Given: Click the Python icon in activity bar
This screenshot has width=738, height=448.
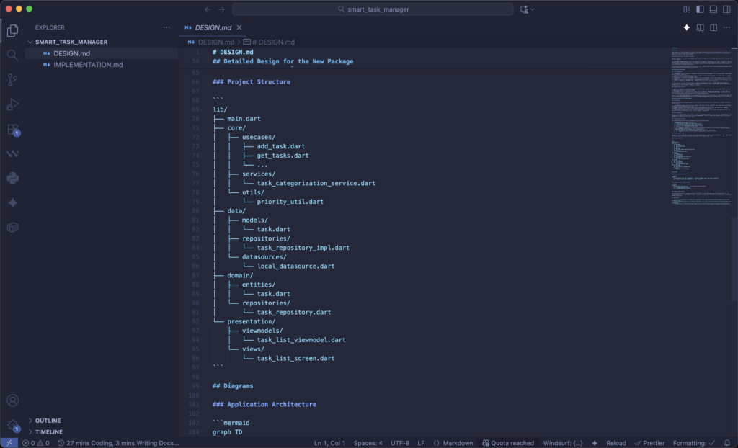Looking at the screenshot, I should 12,178.
